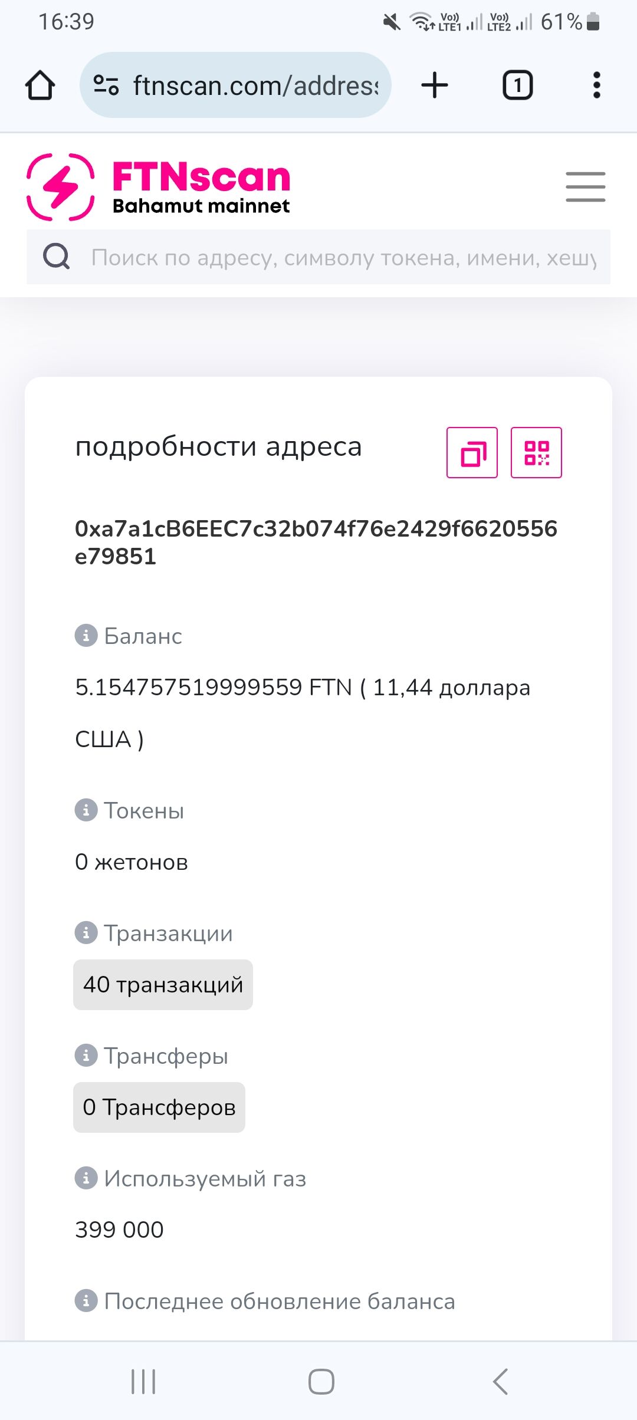This screenshot has height=1420, width=637.
Task: Open the tab switcher
Action: pyautogui.click(x=517, y=85)
